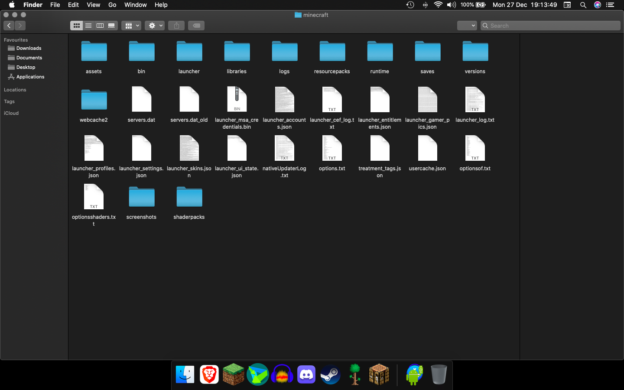Switch to gallery view in toolbar
This screenshot has width=624, height=390.
pyautogui.click(x=112, y=26)
